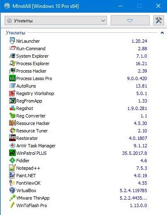The image size is (167, 215).
Task: Click version 35.5.2017.8 of WinPatrol
Action: point(135,153)
